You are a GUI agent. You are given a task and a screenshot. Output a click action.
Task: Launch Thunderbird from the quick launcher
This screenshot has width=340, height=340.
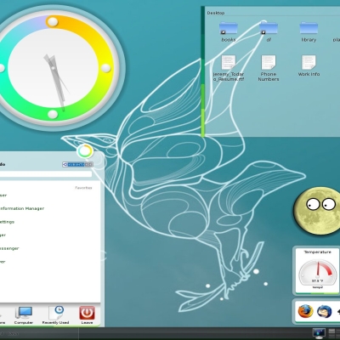tap(324, 312)
